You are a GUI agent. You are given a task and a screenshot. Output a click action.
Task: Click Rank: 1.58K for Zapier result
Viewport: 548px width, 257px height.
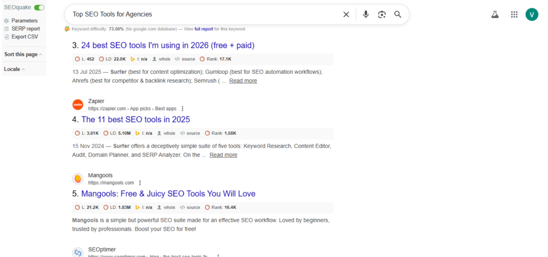(220, 133)
